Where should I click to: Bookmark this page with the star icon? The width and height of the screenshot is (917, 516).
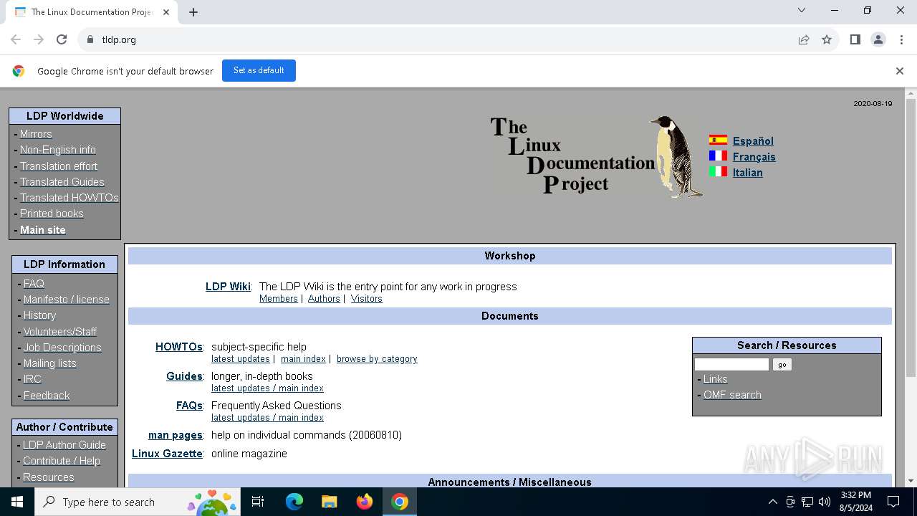tap(827, 39)
